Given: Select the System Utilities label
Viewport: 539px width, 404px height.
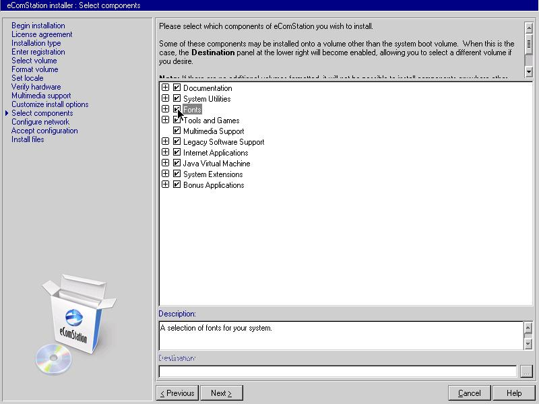Looking at the screenshot, I should tap(207, 99).
